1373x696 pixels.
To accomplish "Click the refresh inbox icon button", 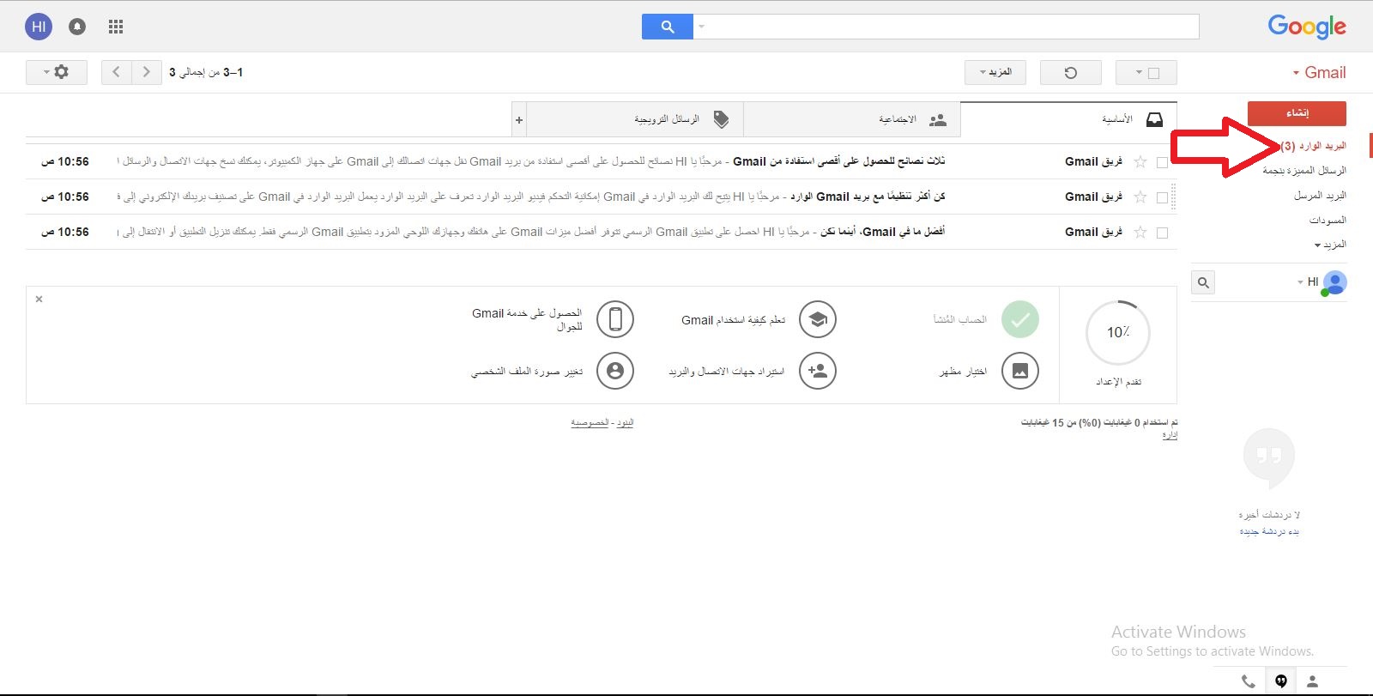I will coord(1070,72).
